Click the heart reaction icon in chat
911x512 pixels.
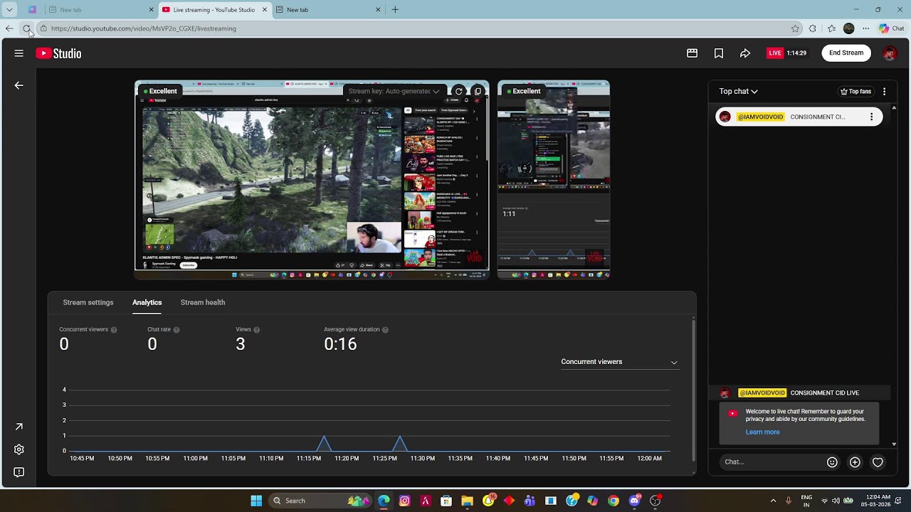click(x=878, y=462)
